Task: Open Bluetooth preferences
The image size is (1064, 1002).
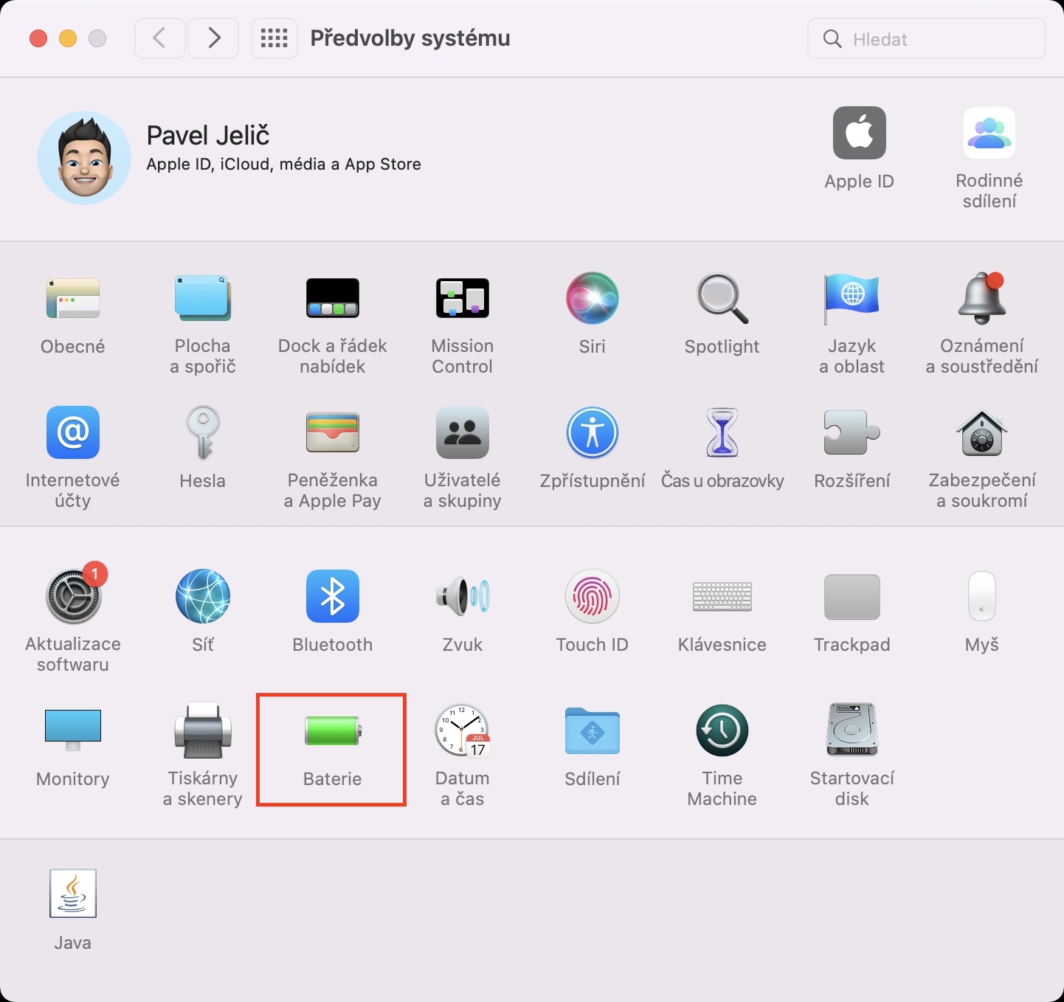Action: pyautogui.click(x=333, y=596)
